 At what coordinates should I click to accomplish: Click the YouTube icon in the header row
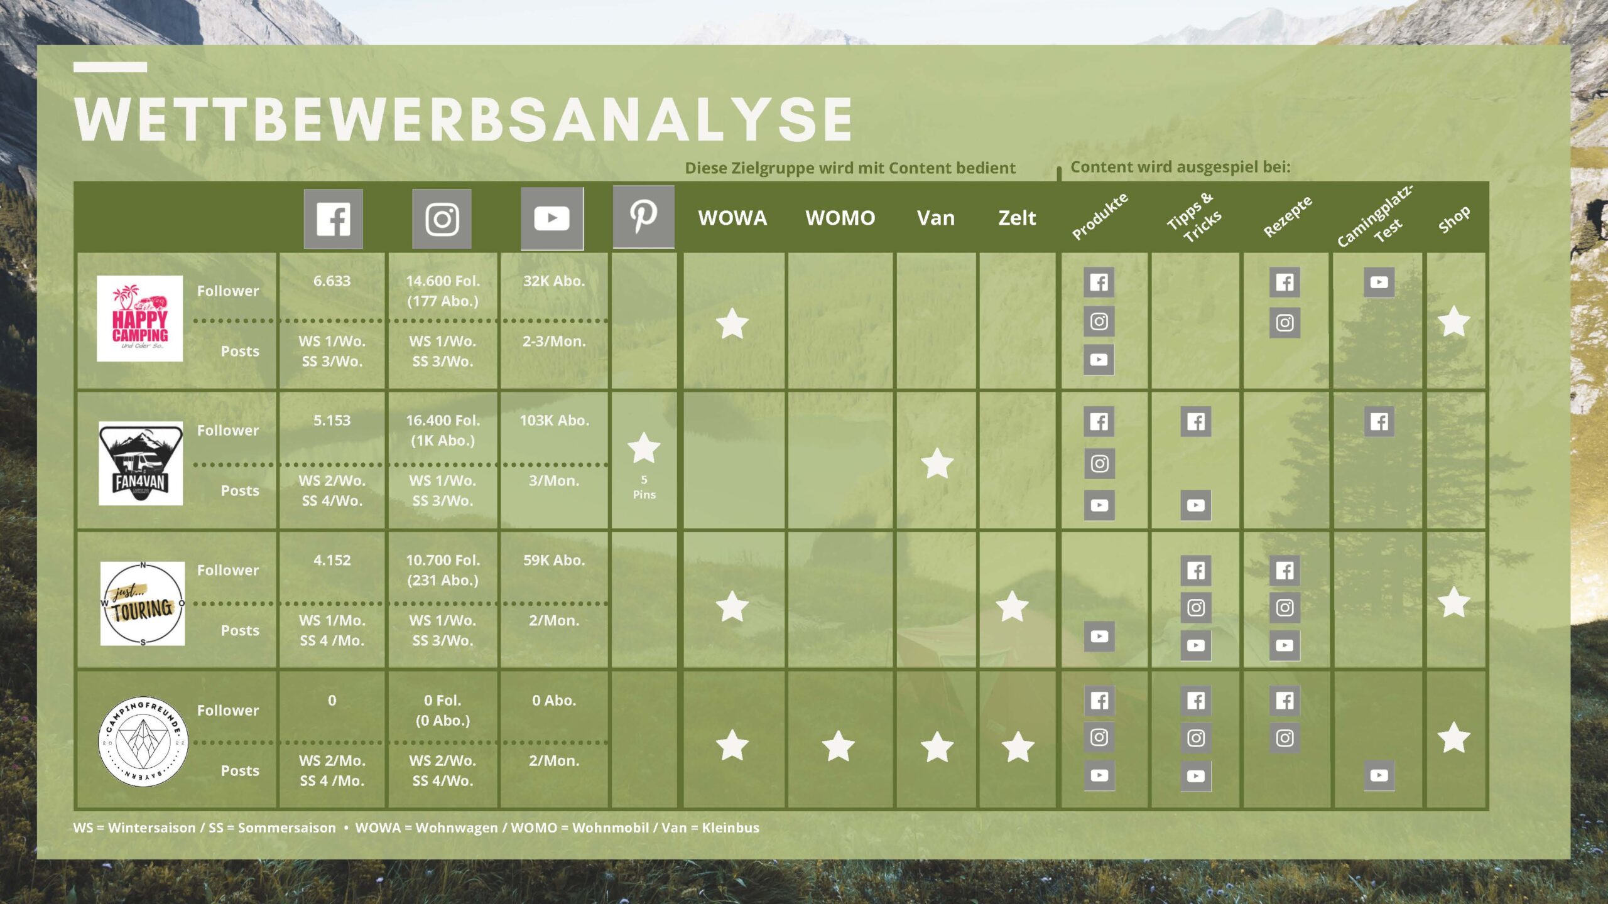[551, 218]
